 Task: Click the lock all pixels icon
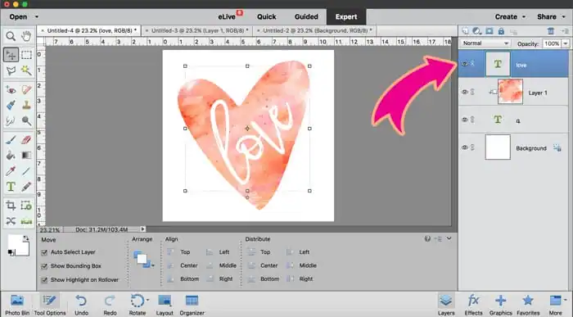pos(501,31)
